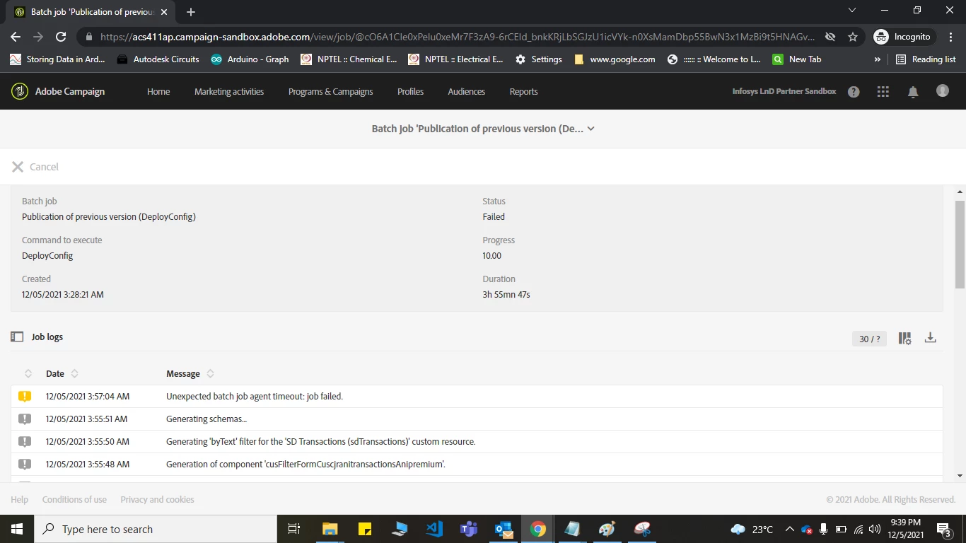This screenshot has height=543, width=966.
Task: Open the configure list columns icon
Action: pyautogui.click(x=904, y=338)
